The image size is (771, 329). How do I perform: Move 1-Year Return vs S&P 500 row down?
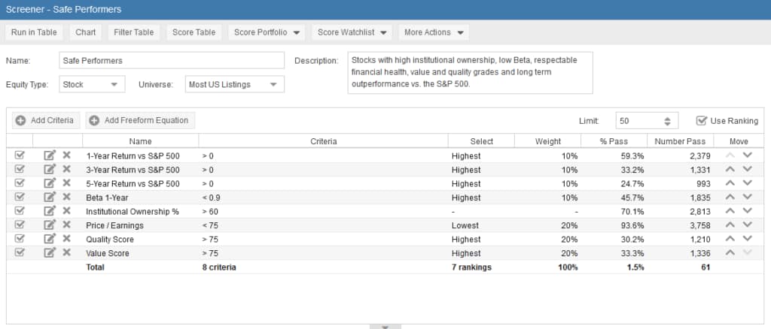point(748,155)
